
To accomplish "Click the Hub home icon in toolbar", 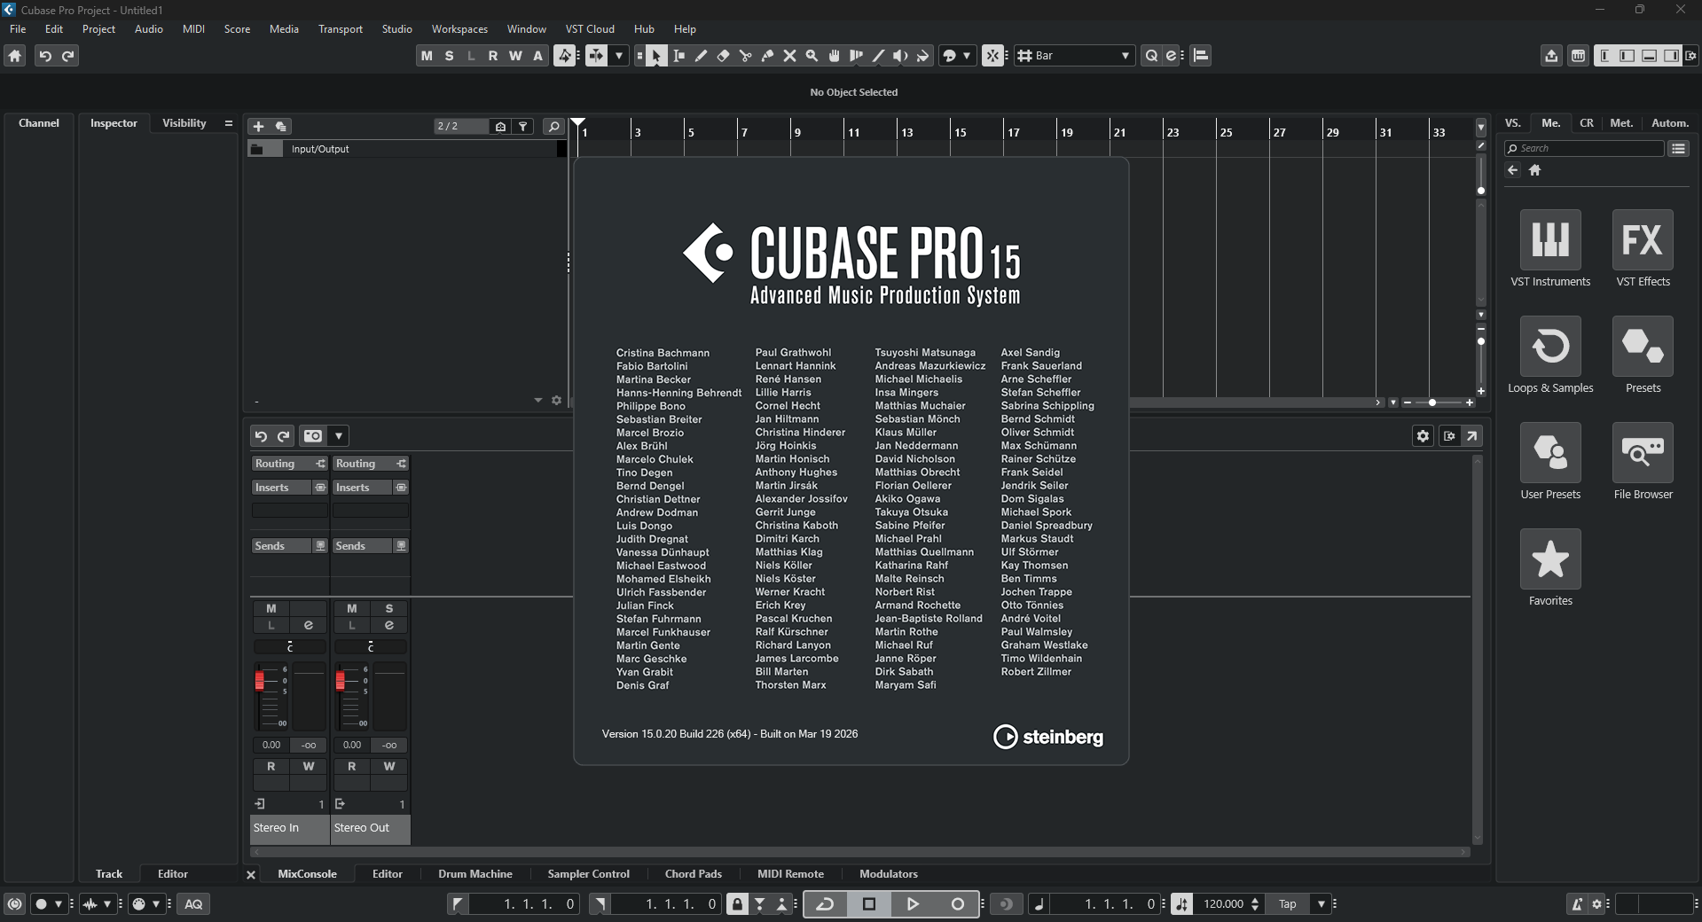I will 15,56.
